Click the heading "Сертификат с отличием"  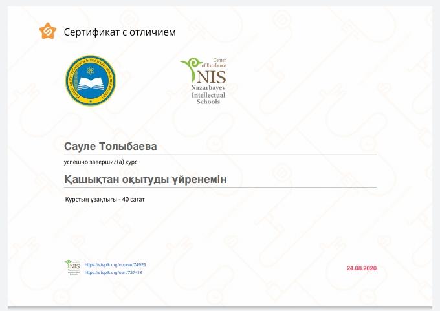coord(120,32)
